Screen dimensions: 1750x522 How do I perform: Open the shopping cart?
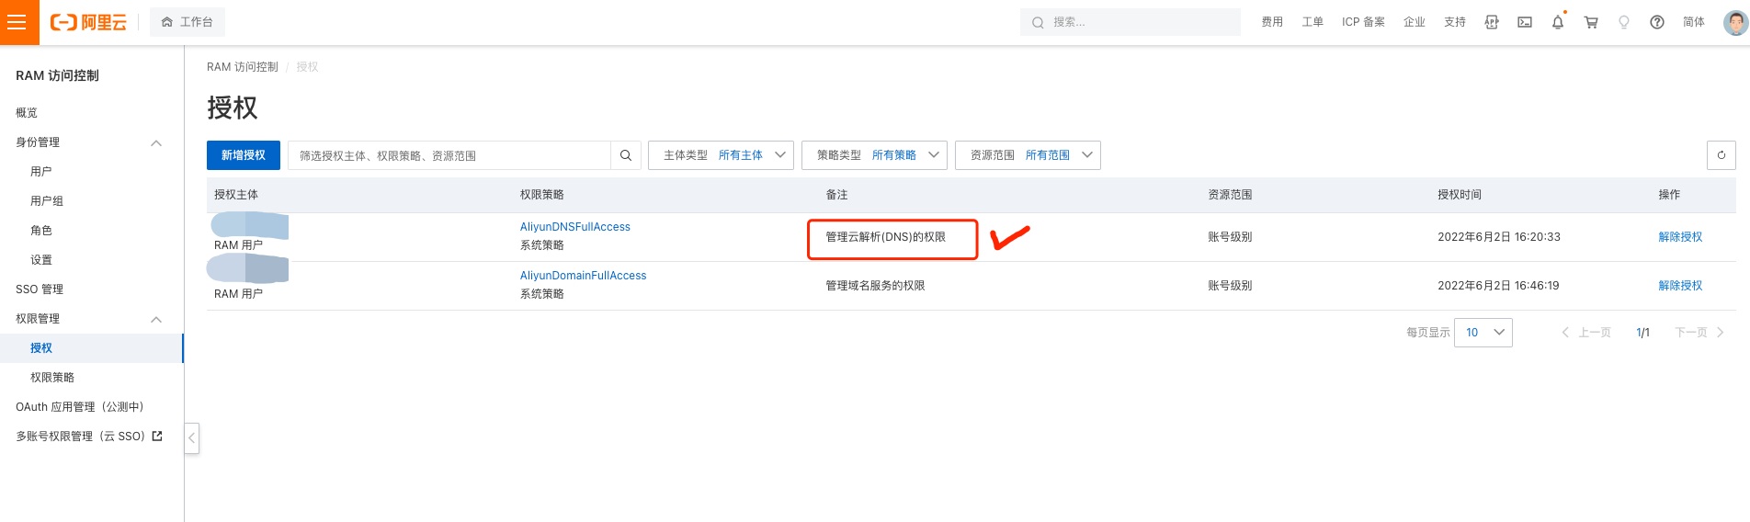click(1591, 22)
